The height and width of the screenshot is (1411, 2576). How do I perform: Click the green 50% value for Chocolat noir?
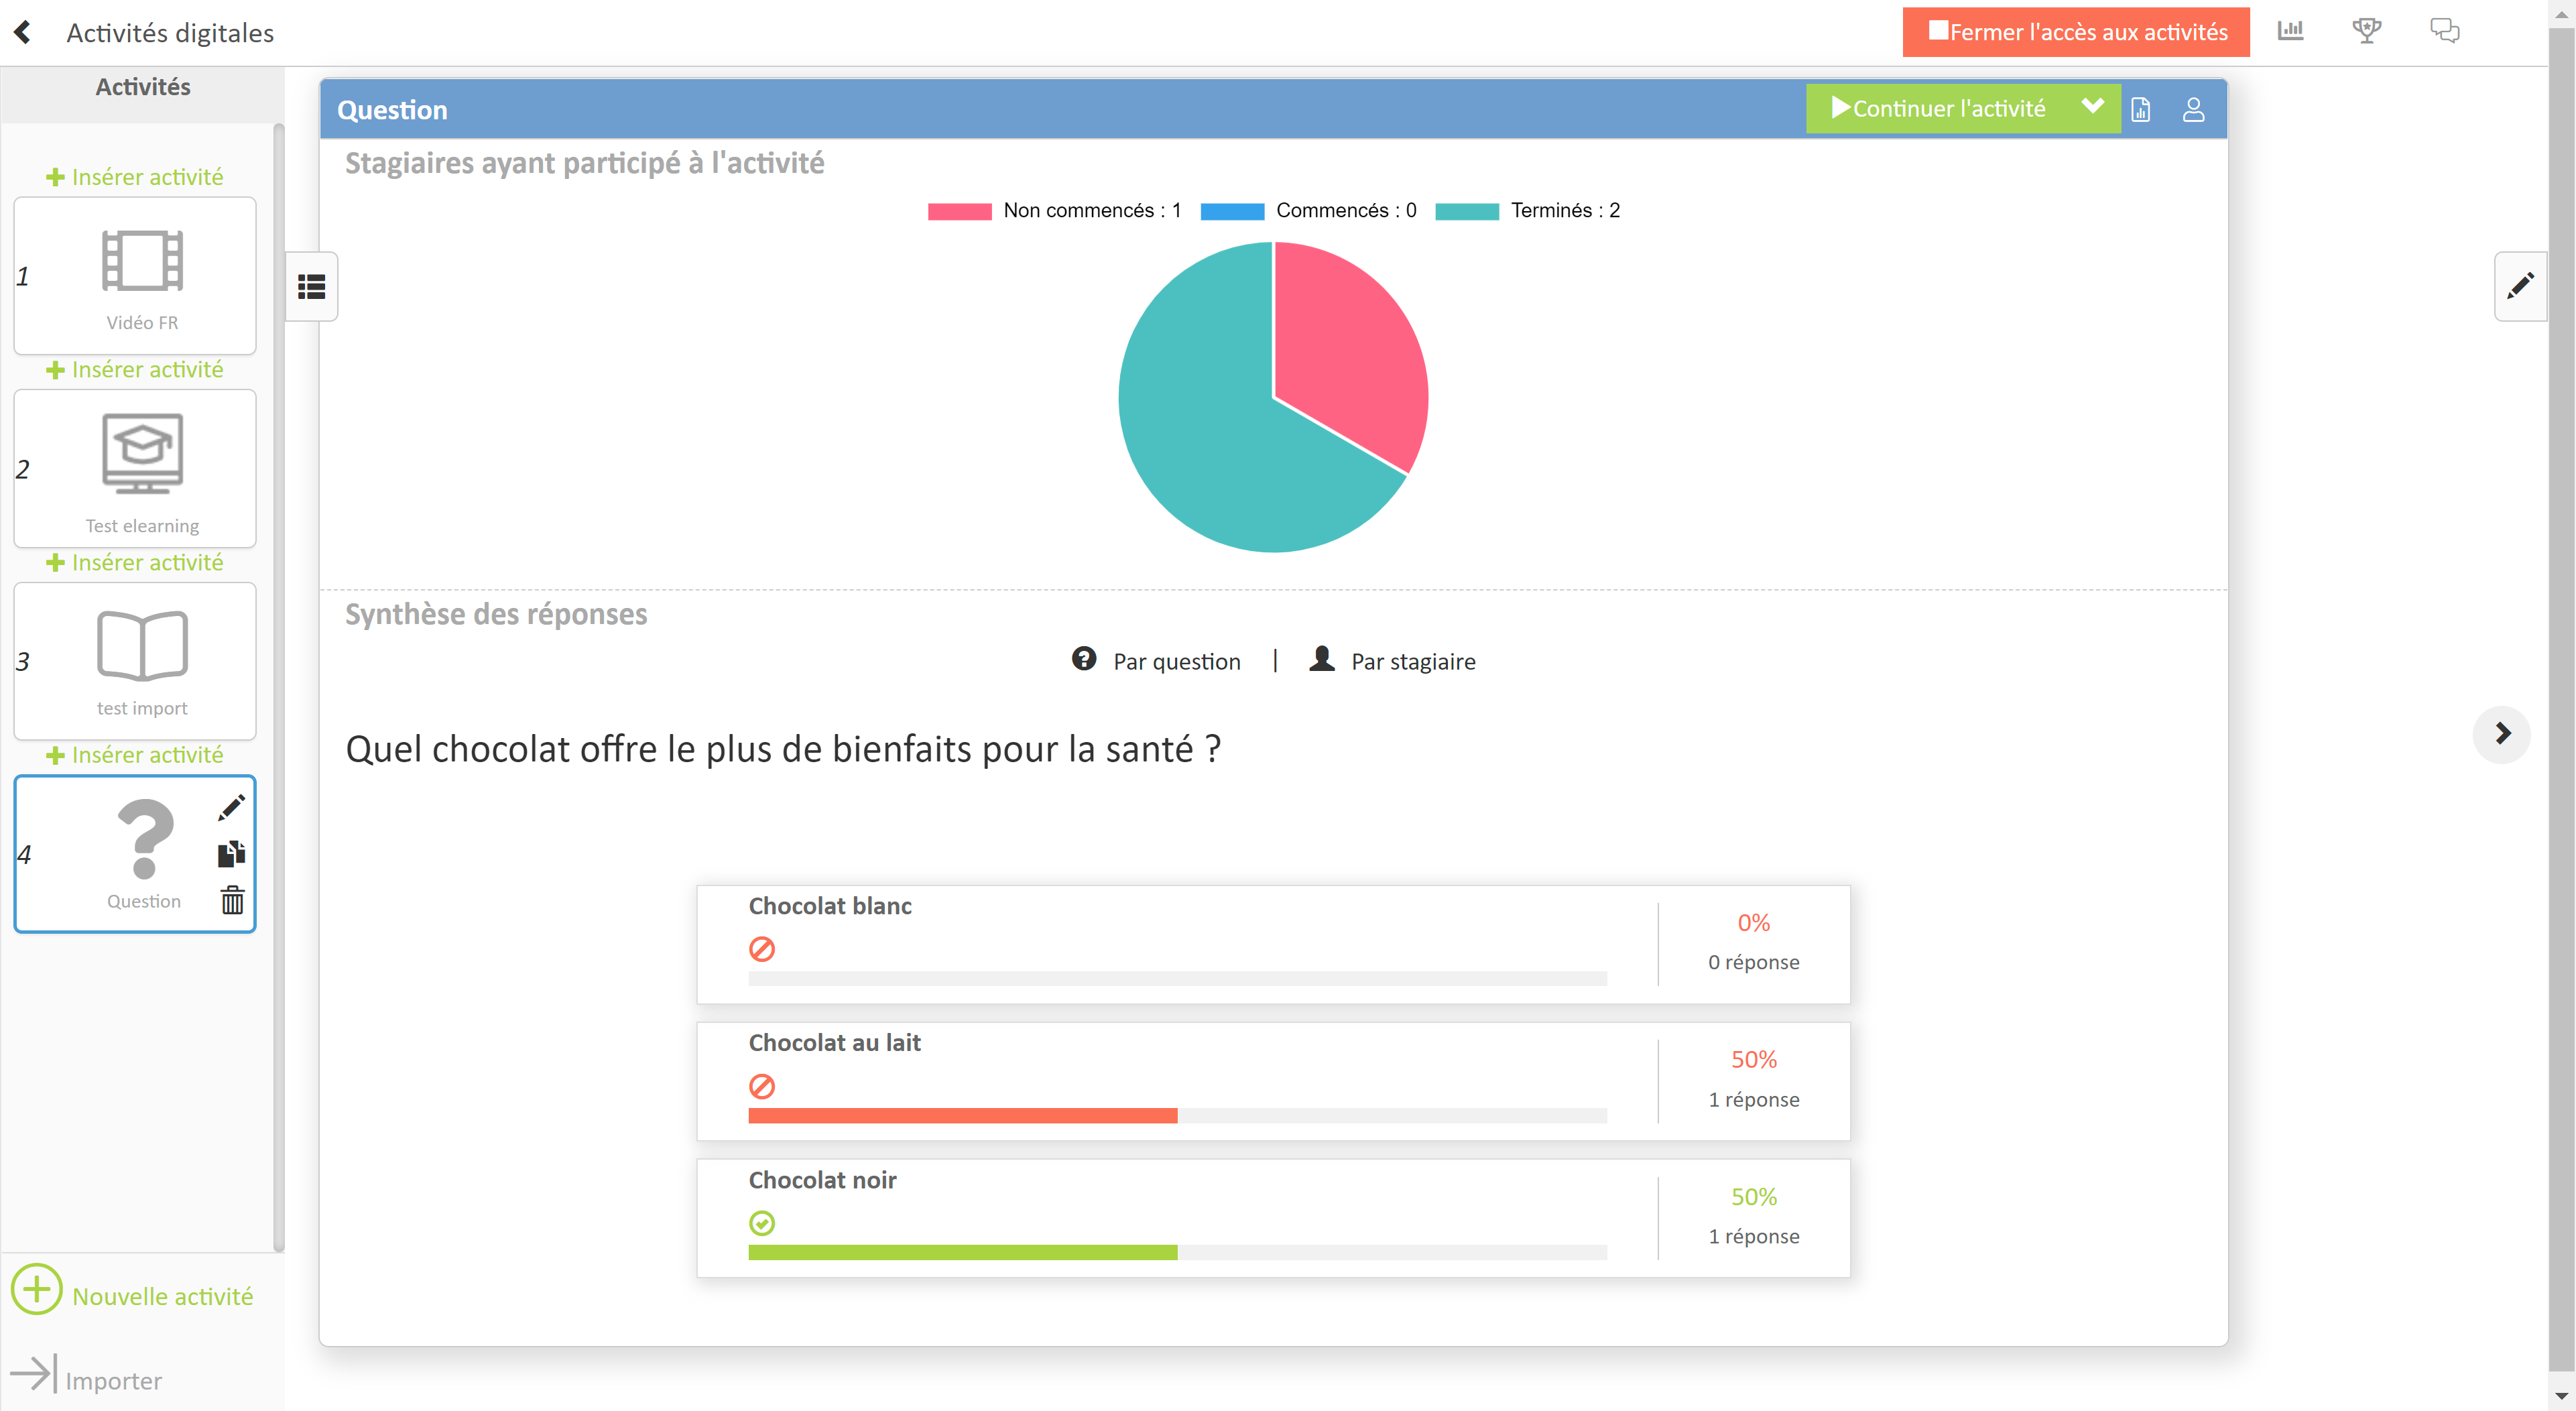pos(1753,1197)
